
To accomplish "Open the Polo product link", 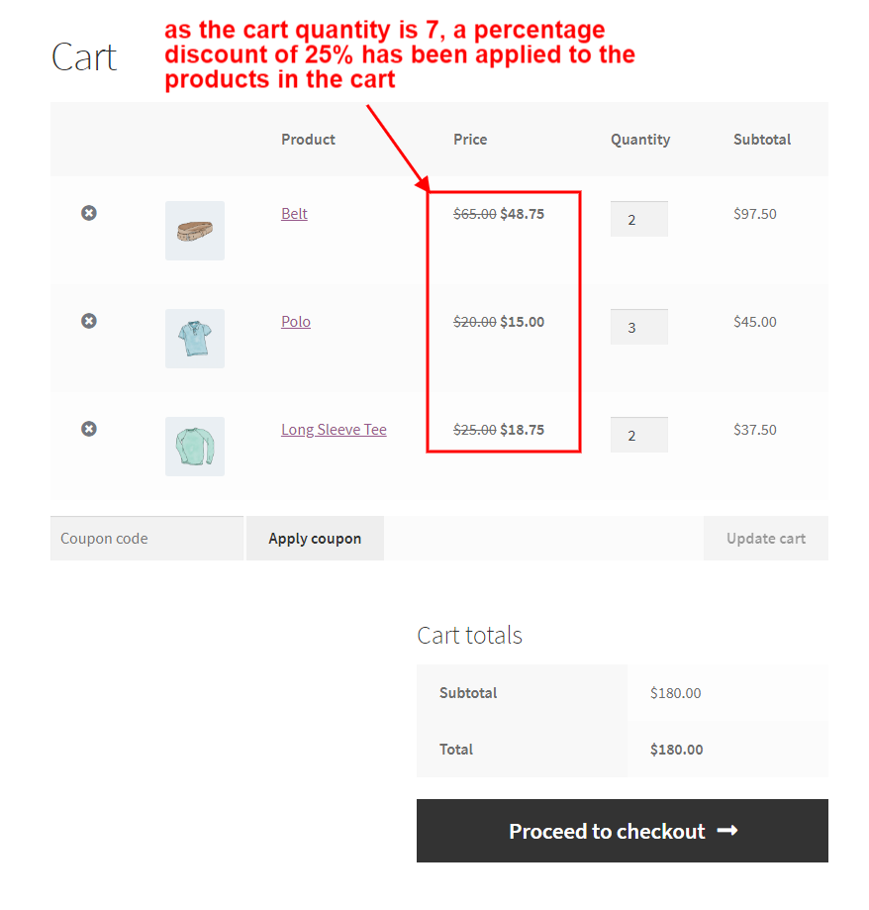I will tap(296, 322).
